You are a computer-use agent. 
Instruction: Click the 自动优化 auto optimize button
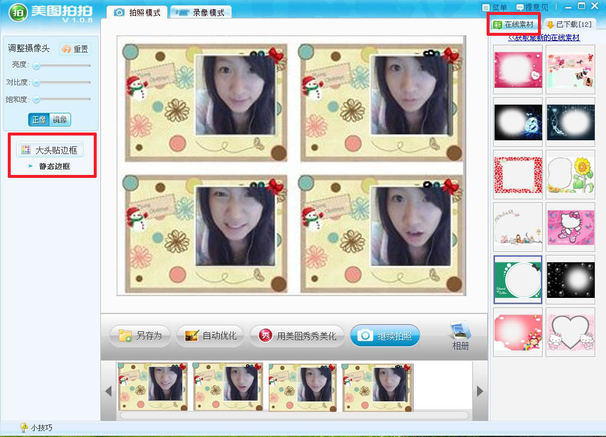point(211,336)
